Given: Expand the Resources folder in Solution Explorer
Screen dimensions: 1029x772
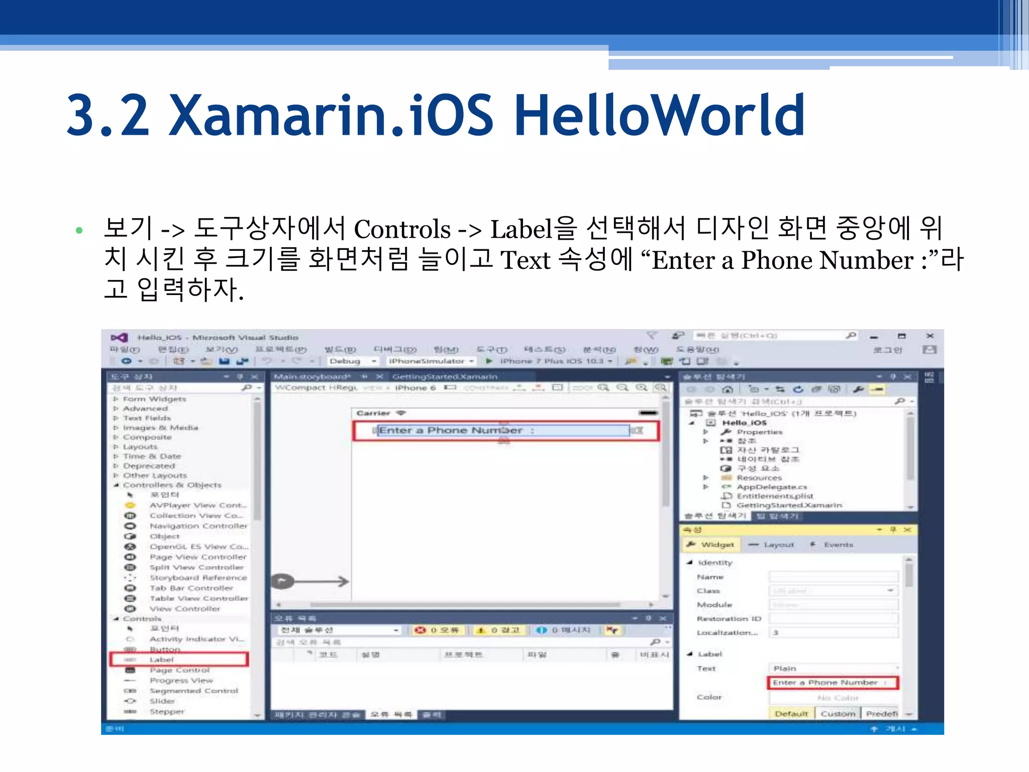Looking at the screenshot, I should [x=705, y=477].
